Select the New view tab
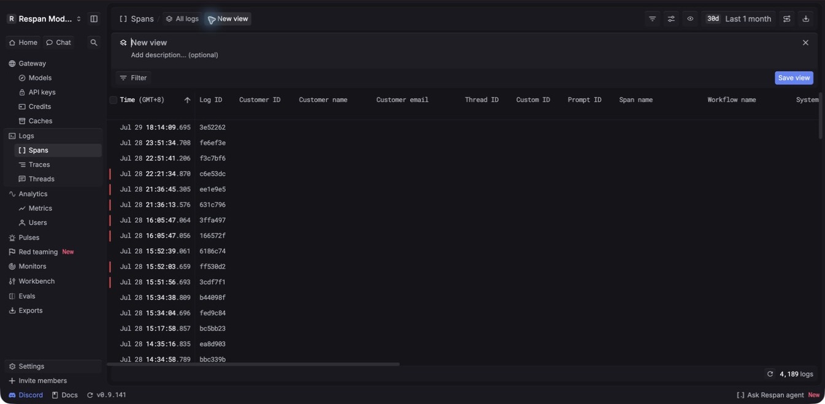 click(x=228, y=19)
